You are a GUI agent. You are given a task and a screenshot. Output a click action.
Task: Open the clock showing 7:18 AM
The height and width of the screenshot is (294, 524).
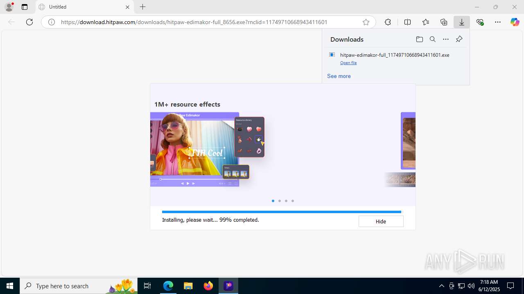[490, 286]
